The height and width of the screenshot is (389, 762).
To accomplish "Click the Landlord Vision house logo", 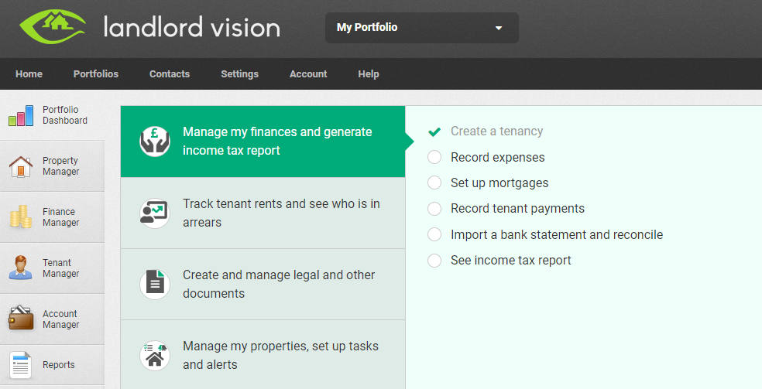I will coord(50,28).
